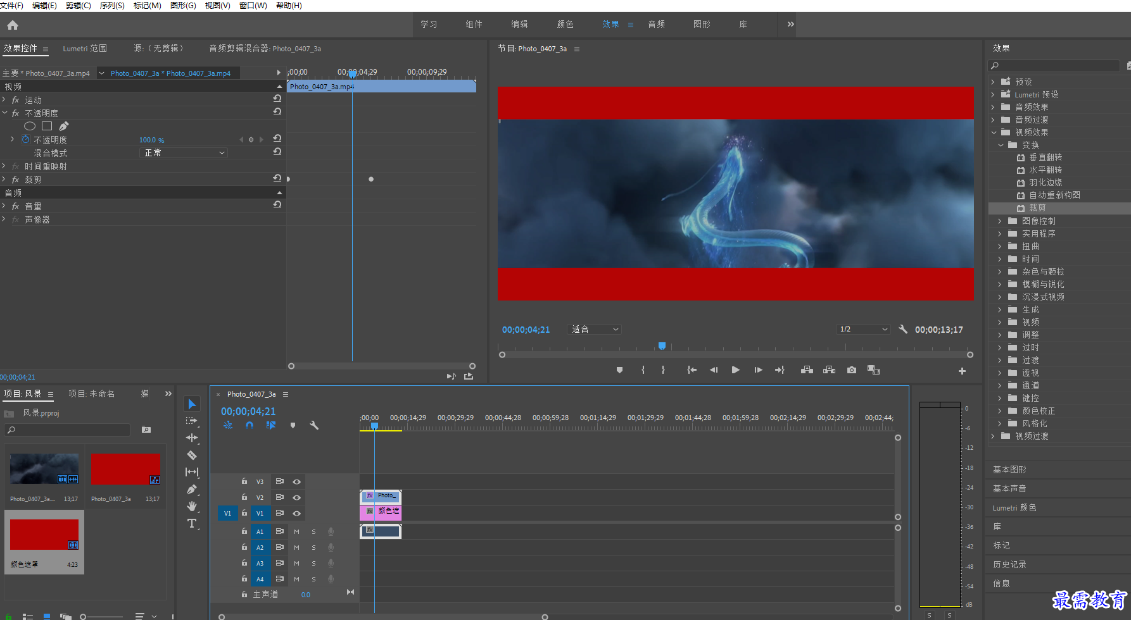This screenshot has height=620, width=1131.
Task: Open the program monitor wrench settings
Action: 903,329
